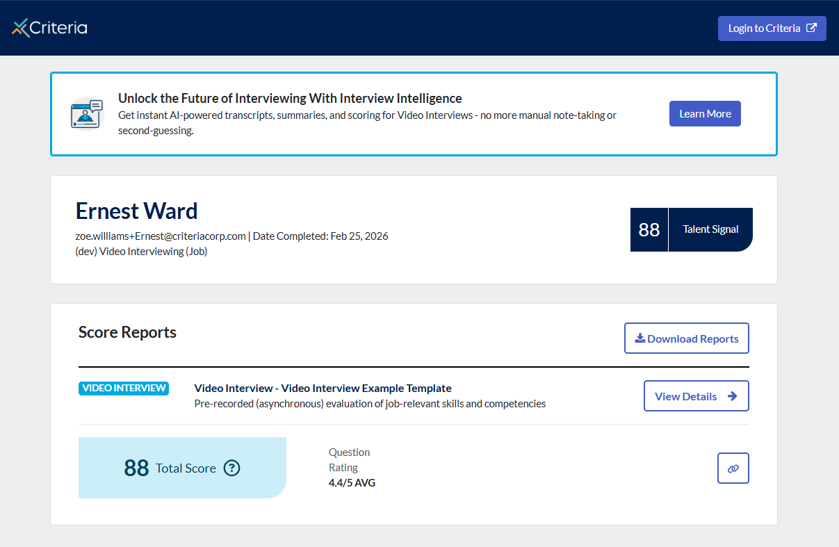Click the right arrow icon in View Details
The image size is (839, 547).
pos(732,396)
